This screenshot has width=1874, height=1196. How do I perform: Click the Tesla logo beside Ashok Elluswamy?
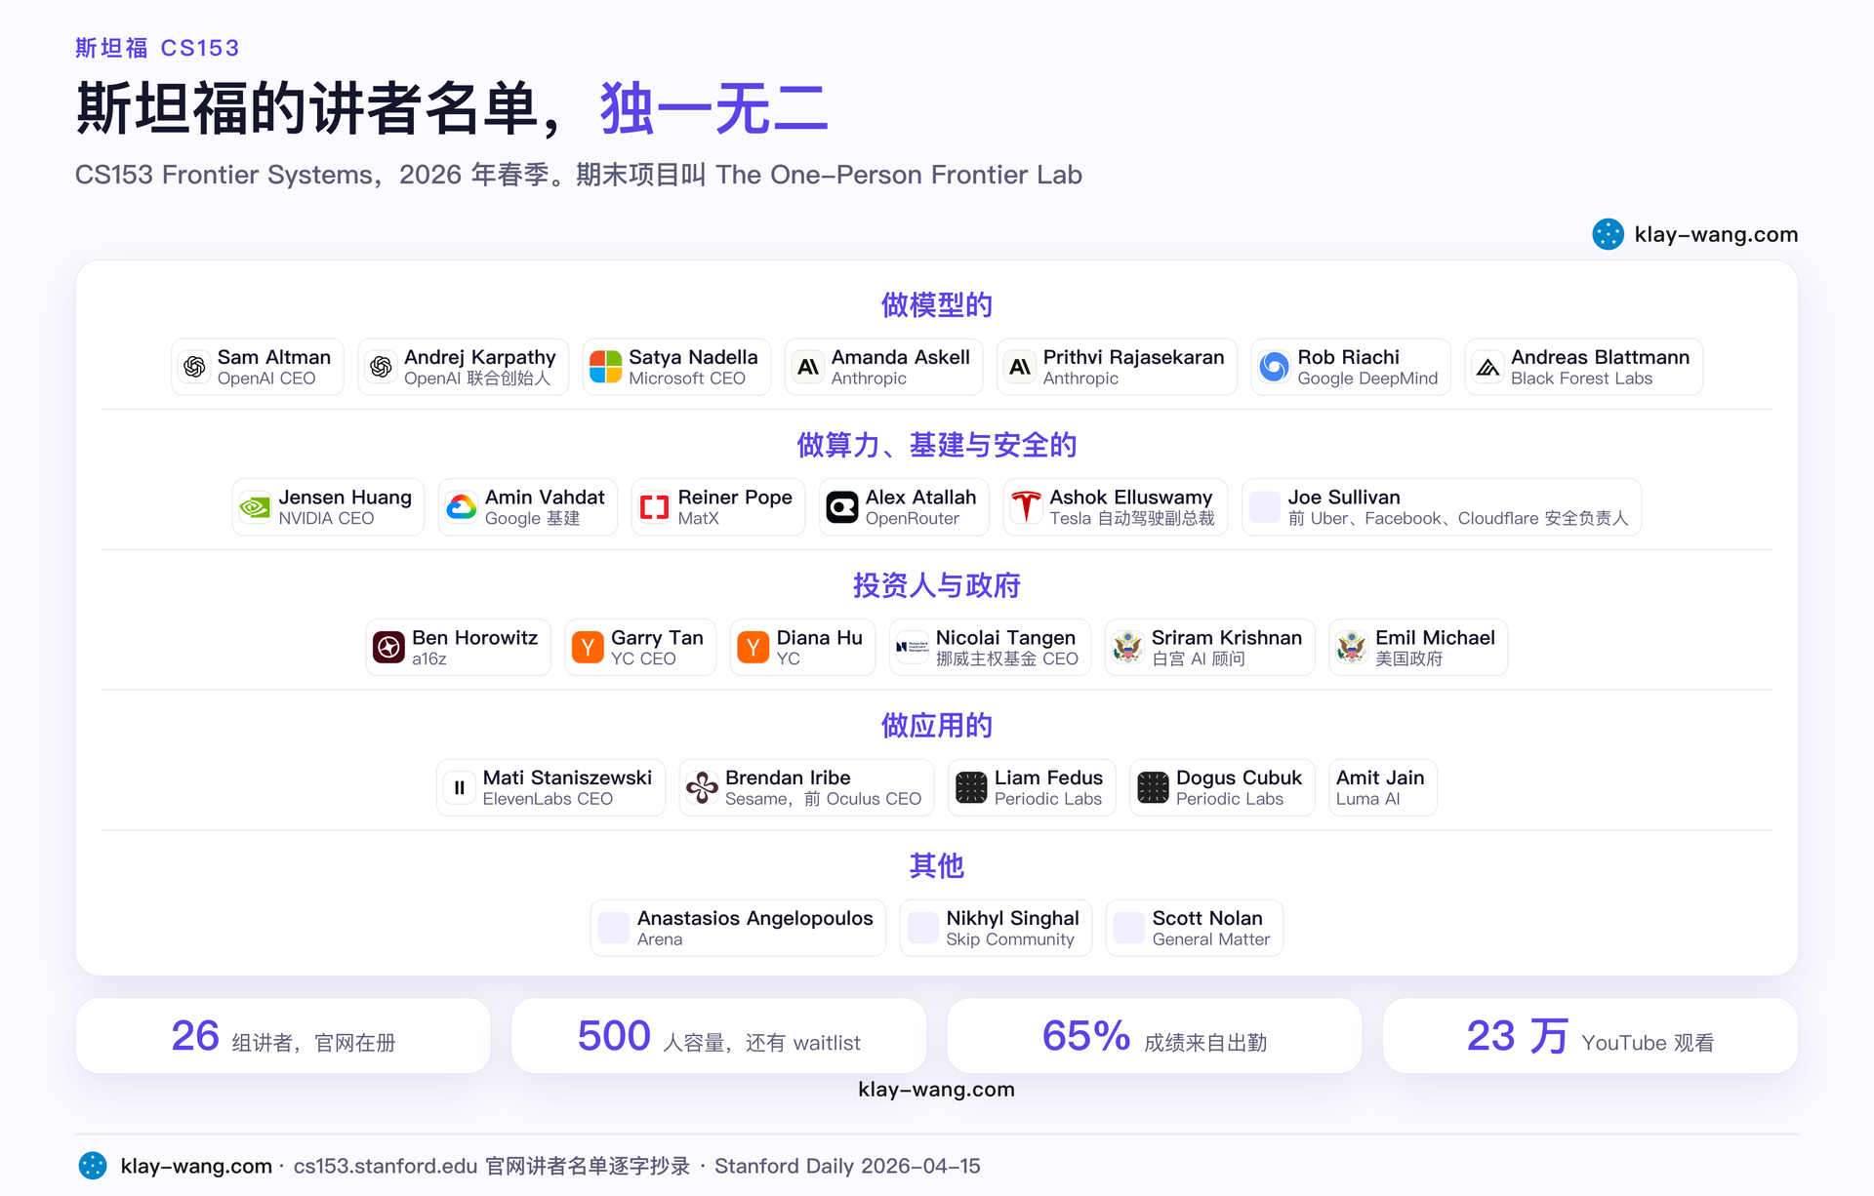tap(1026, 507)
